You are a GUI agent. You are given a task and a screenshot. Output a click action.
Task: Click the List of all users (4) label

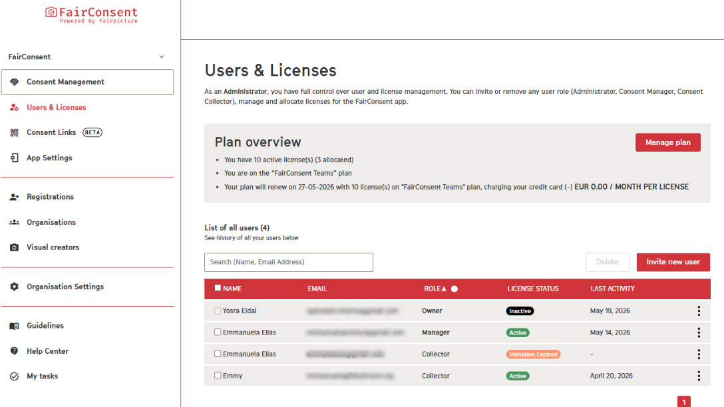click(x=237, y=228)
